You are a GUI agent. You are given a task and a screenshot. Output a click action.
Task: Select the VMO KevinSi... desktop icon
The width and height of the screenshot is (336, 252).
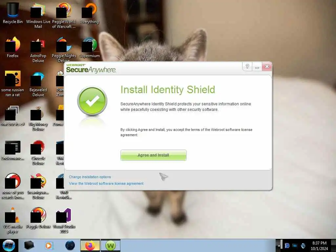click(x=64, y=186)
